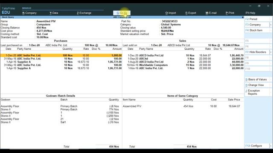The width and height of the screenshot is (273, 153).
Task: Select Worldwide Computers sale row
Action: click(x=183, y=65)
